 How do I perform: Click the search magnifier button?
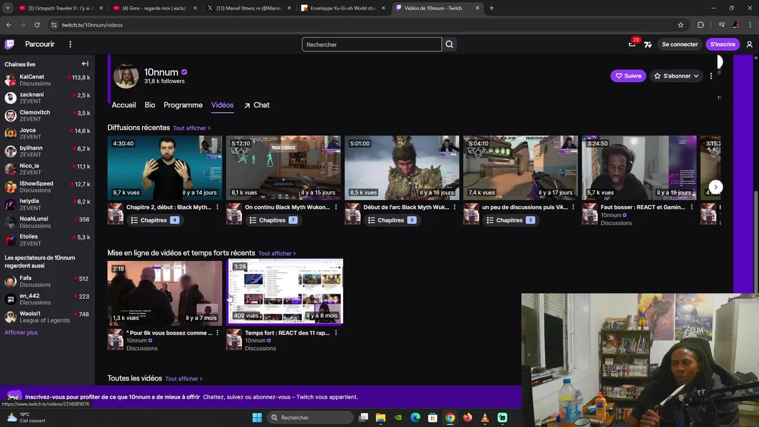(x=449, y=44)
